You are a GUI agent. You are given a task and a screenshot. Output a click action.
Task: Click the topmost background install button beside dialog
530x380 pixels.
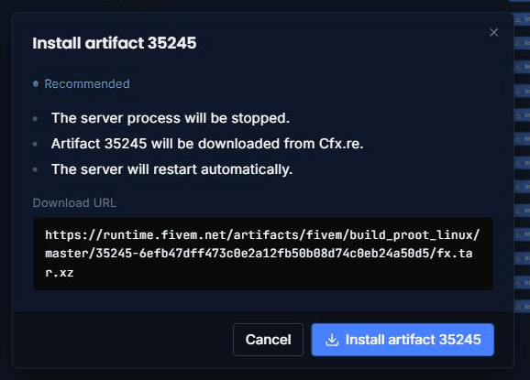pos(522,19)
